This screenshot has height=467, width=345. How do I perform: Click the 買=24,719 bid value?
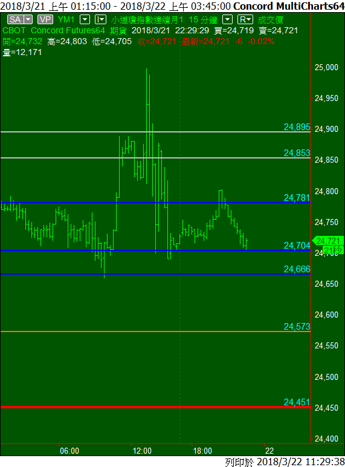click(x=234, y=30)
